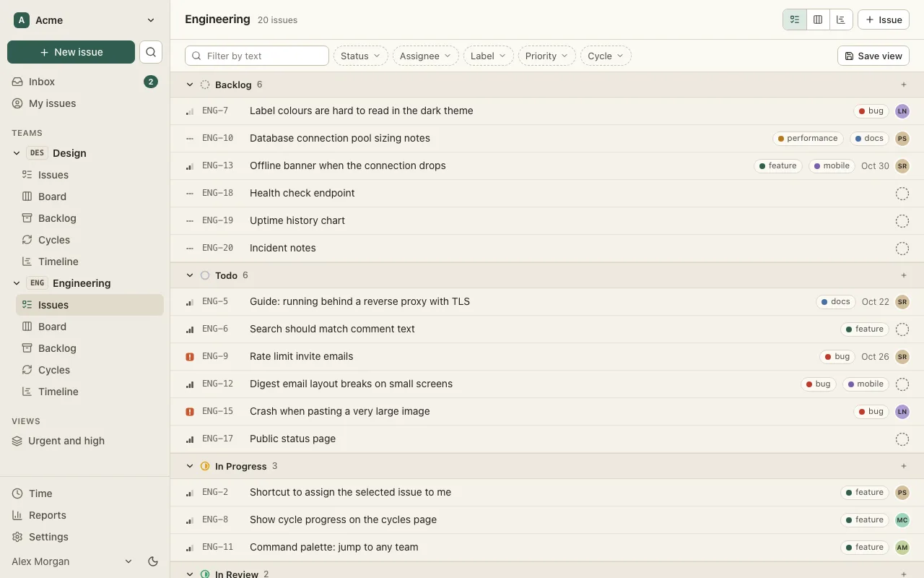Switch to board view layout icon
Image resolution: width=924 pixels, height=578 pixels.
[x=818, y=20]
